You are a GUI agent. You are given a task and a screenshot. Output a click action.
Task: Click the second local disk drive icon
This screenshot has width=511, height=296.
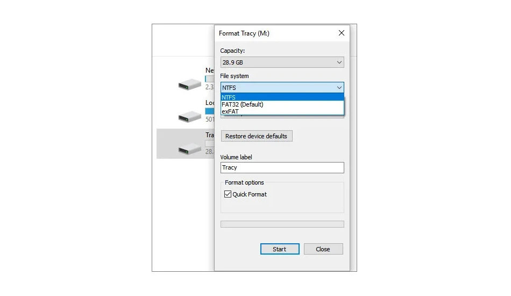190,117
